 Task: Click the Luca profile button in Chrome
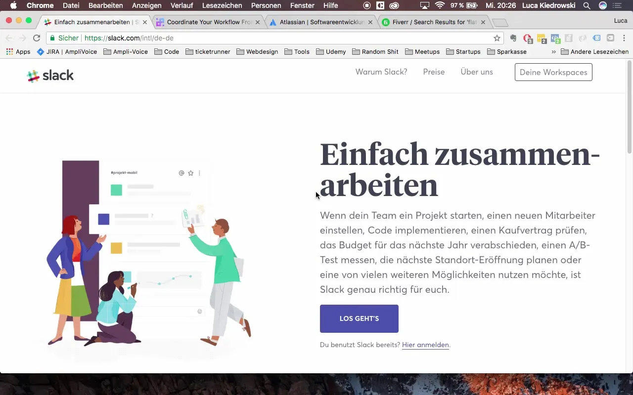[621, 20]
